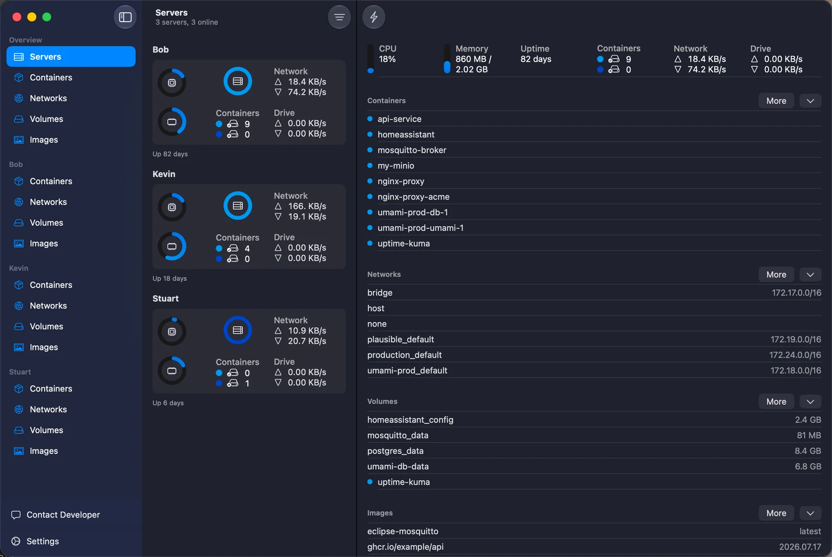832x557 pixels.
Task: Expand the Images section chevron dropdown
Action: (810, 513)
